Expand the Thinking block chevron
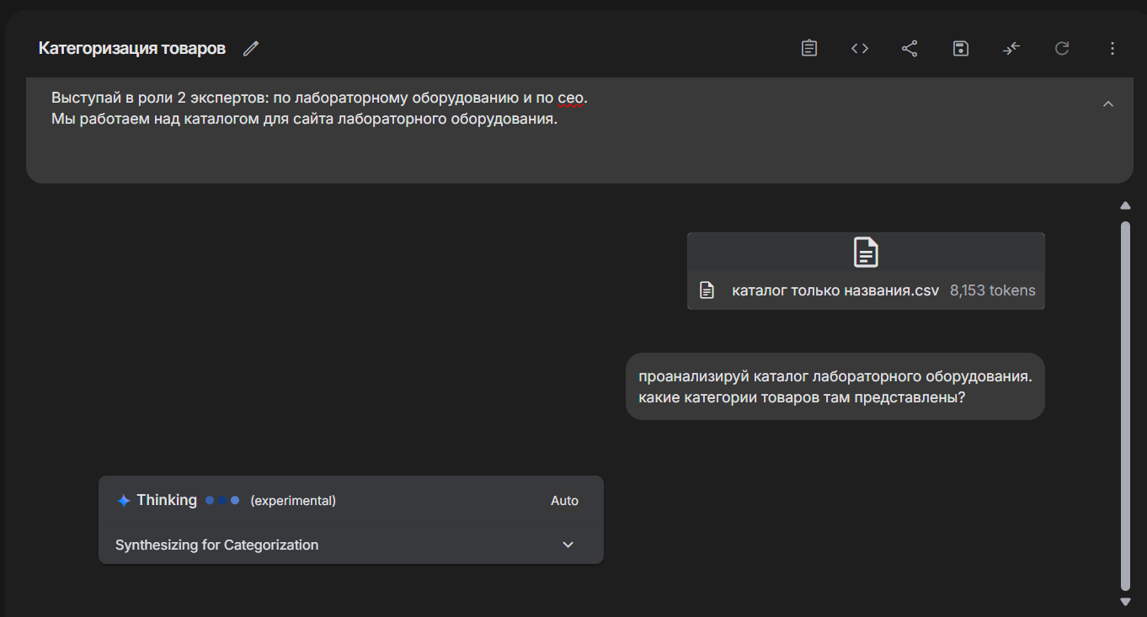Screen dimensions: 1147x617 [x=568, y=545]
